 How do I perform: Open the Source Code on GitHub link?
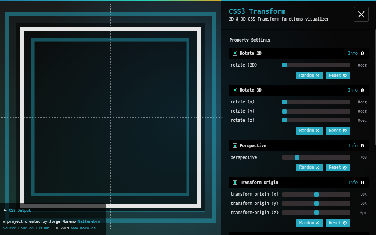pos(26,228)
